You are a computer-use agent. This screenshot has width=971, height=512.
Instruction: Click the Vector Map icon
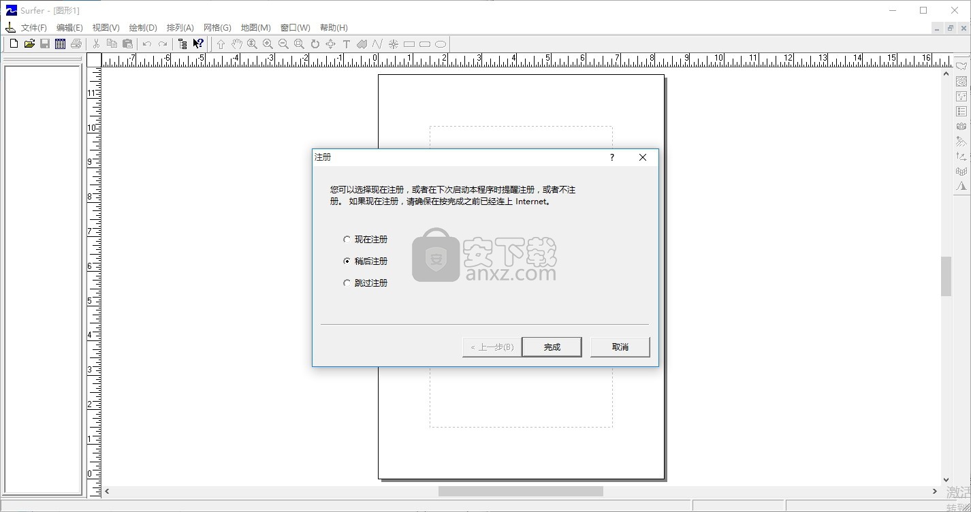[961, 156]
